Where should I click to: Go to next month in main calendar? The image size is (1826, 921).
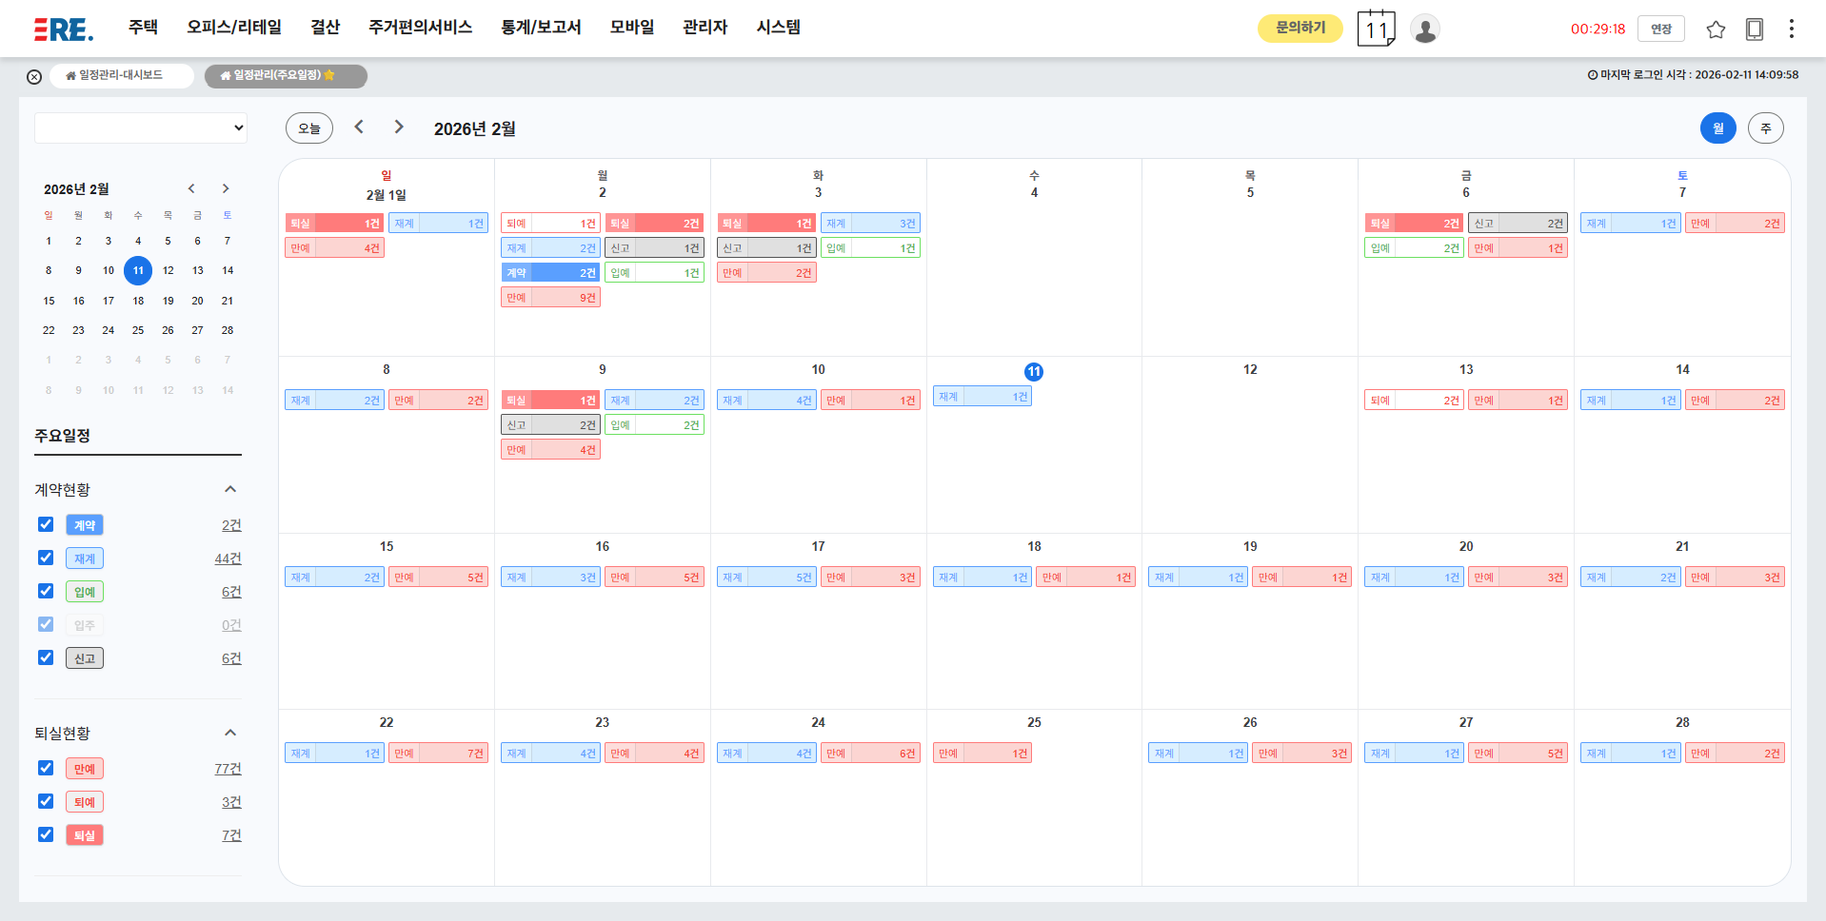399,127
